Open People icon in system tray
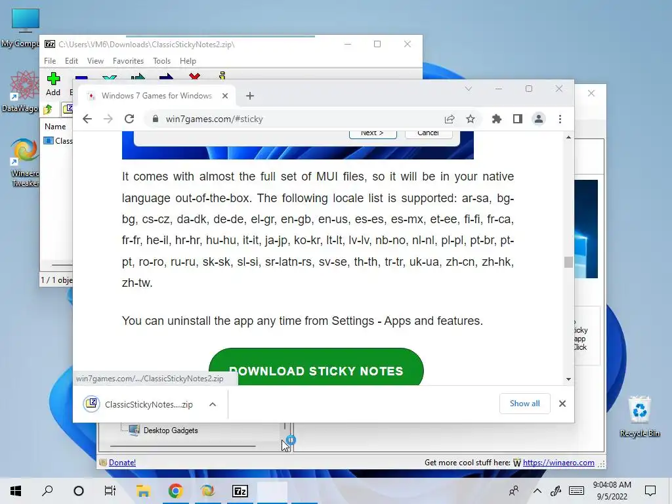 513,491
